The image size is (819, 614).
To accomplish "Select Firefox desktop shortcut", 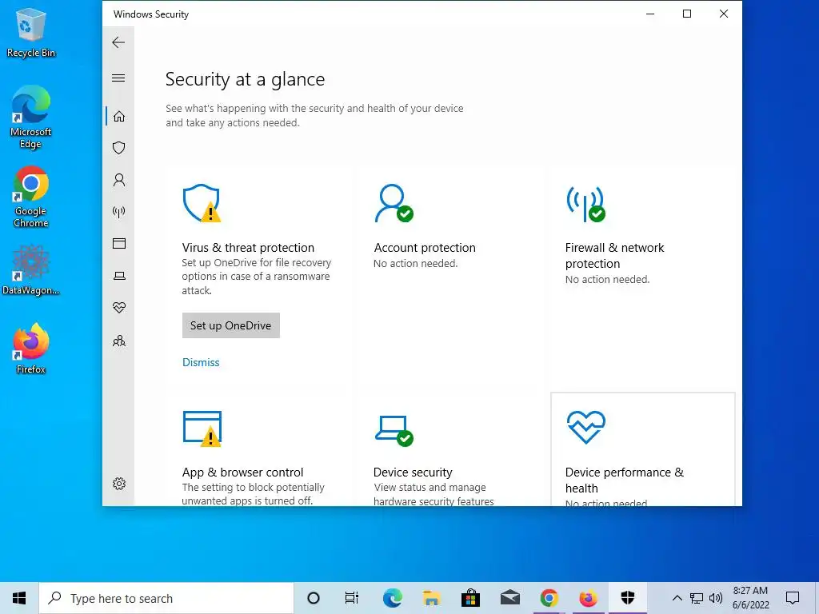I will pos(31,349).
